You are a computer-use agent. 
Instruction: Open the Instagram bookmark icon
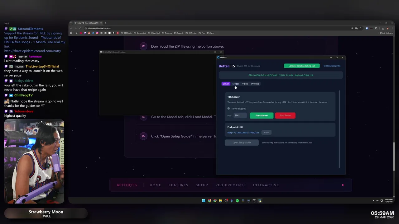point(97,33)
